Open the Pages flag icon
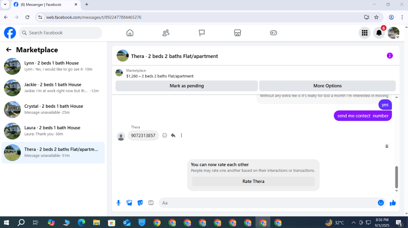408x228 pixels. click(201, 33)
